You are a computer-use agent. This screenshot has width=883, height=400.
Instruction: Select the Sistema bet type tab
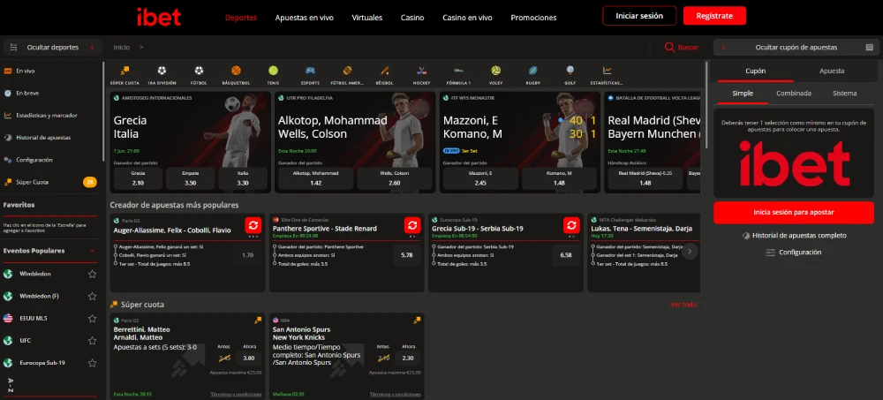pos(844,93)
